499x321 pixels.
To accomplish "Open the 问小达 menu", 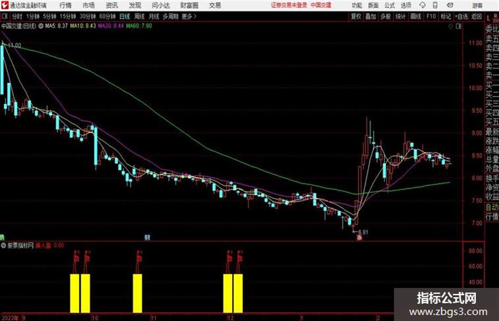I will (x=161, y=5).
